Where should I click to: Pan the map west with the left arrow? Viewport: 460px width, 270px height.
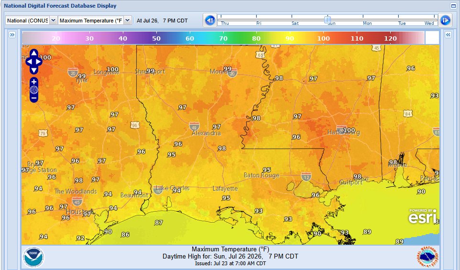(29, 62)
